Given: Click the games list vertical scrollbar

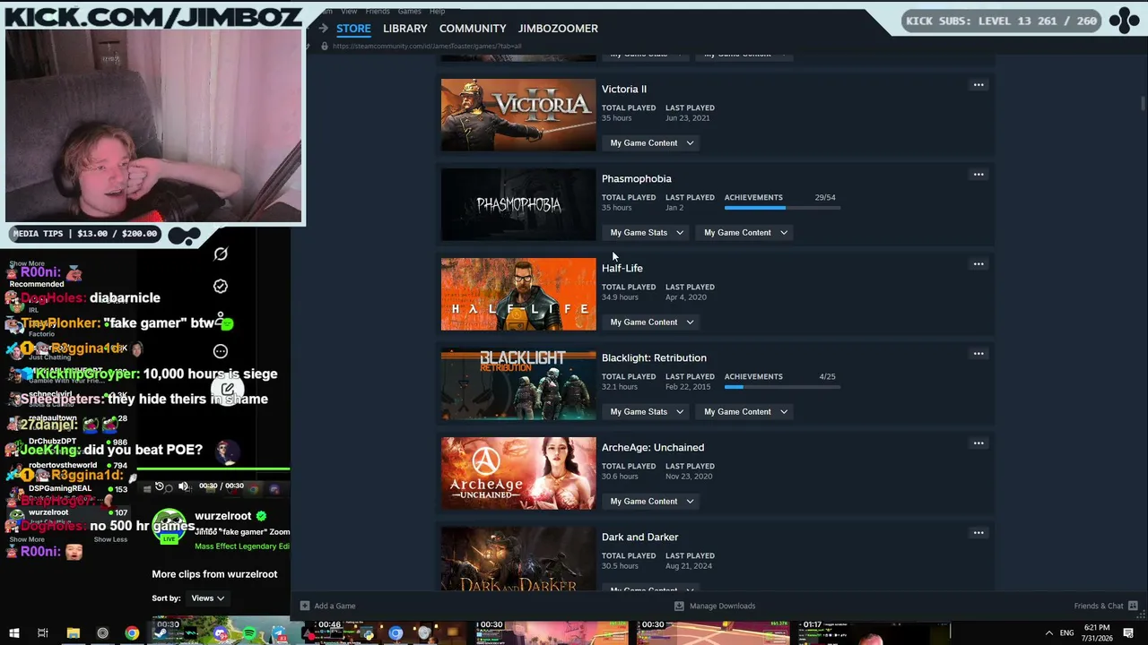Looking at the screenshot, I should coord(1143,103).
